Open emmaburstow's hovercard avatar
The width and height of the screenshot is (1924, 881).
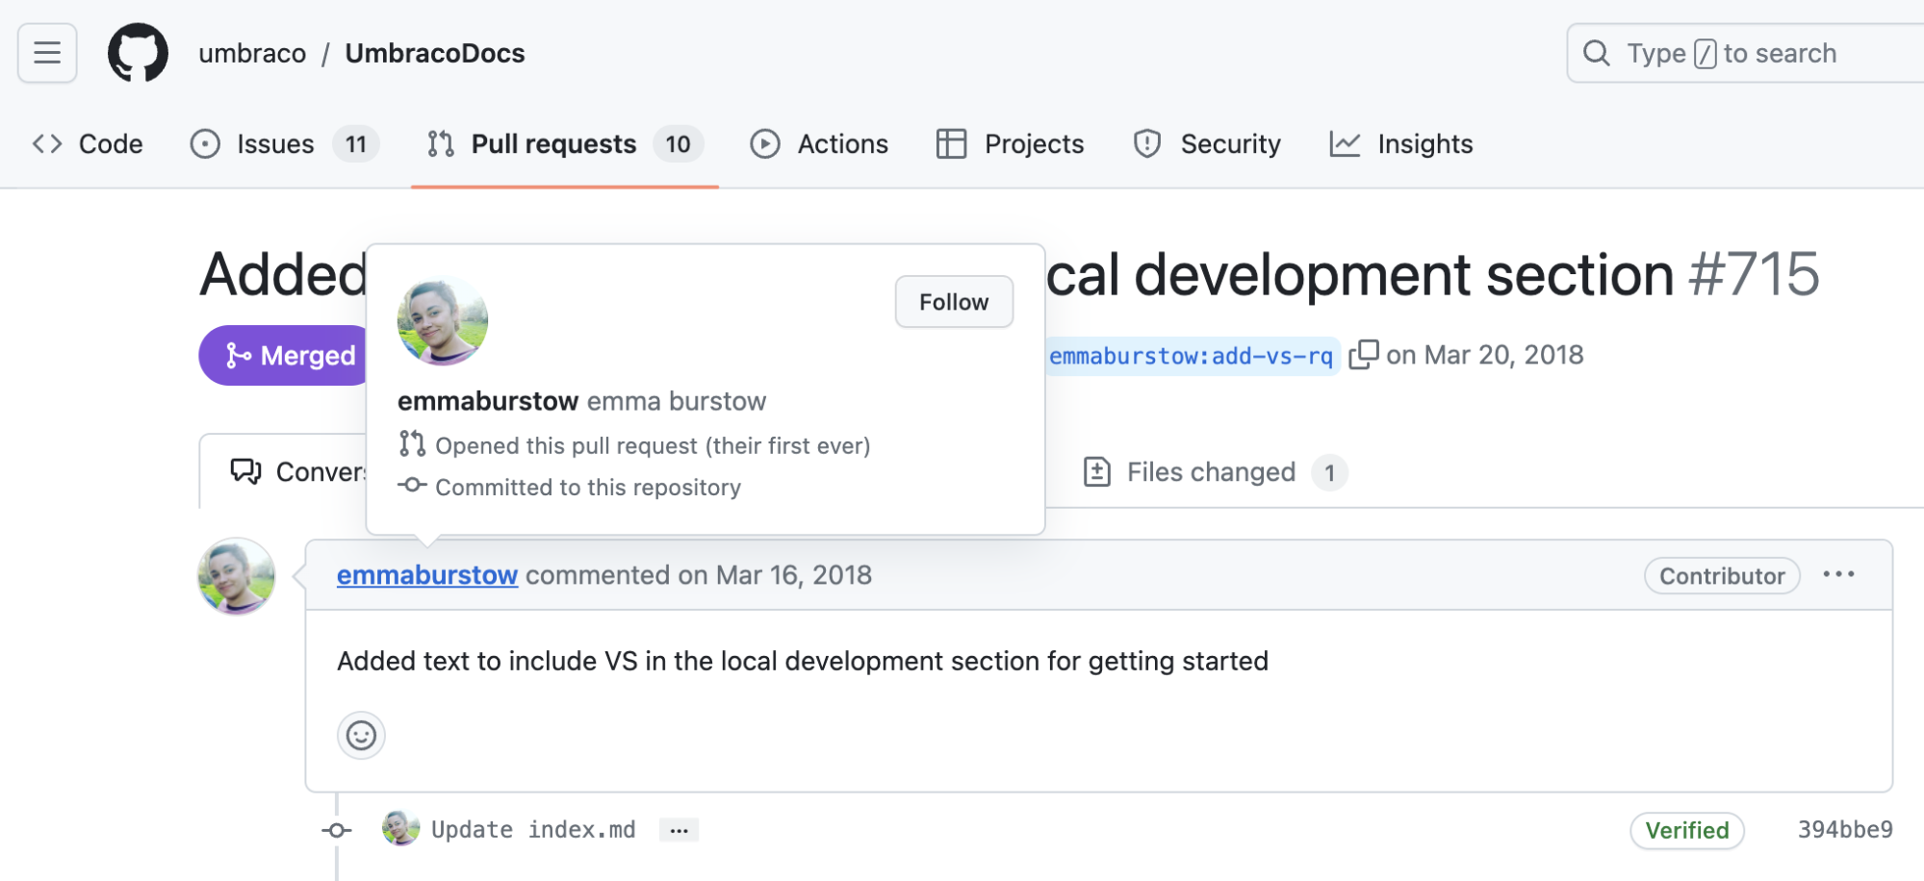click(x=443, y=321)
